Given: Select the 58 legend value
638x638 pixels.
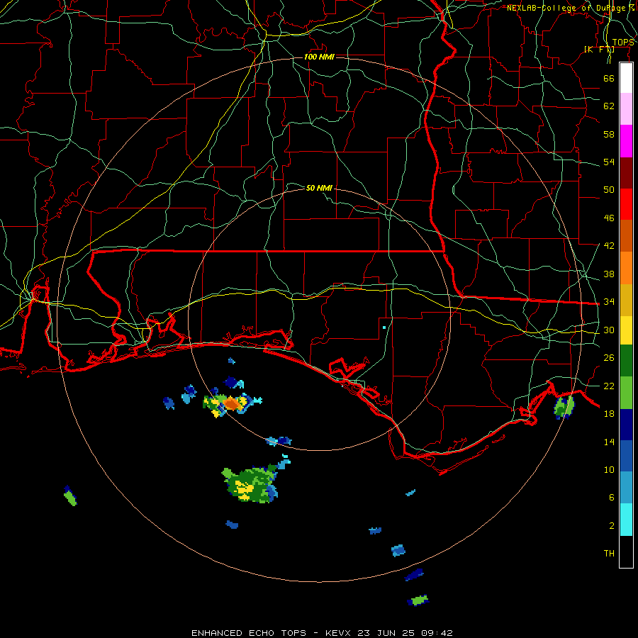Looking at the screenshot, I should coord(609,134).
